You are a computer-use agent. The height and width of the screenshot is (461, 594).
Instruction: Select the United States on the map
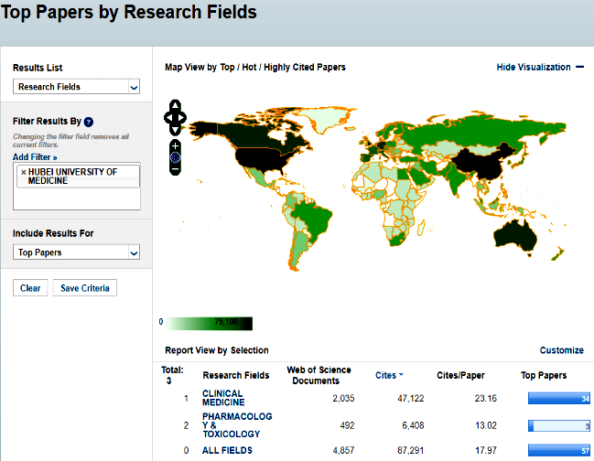262,159
